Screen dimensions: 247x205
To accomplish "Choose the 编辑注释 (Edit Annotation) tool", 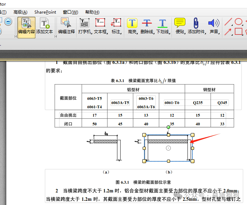I will 66,26.
